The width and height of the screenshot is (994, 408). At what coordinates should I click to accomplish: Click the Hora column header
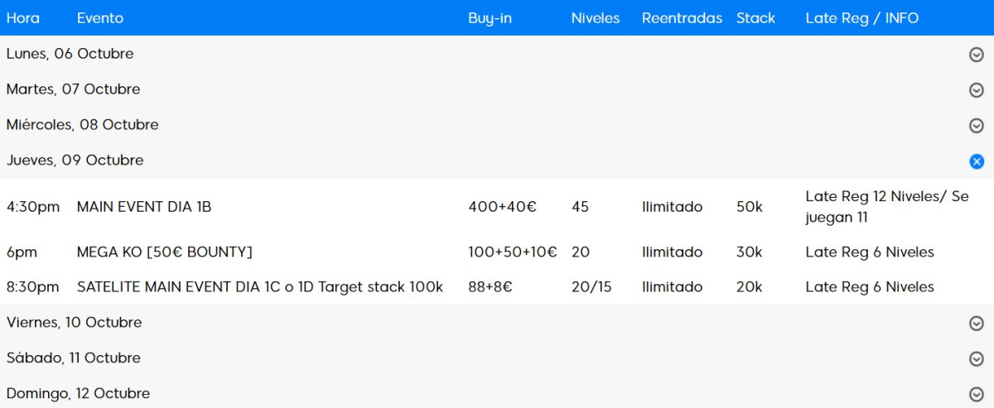pyautogui.click(x=23, y=18)
